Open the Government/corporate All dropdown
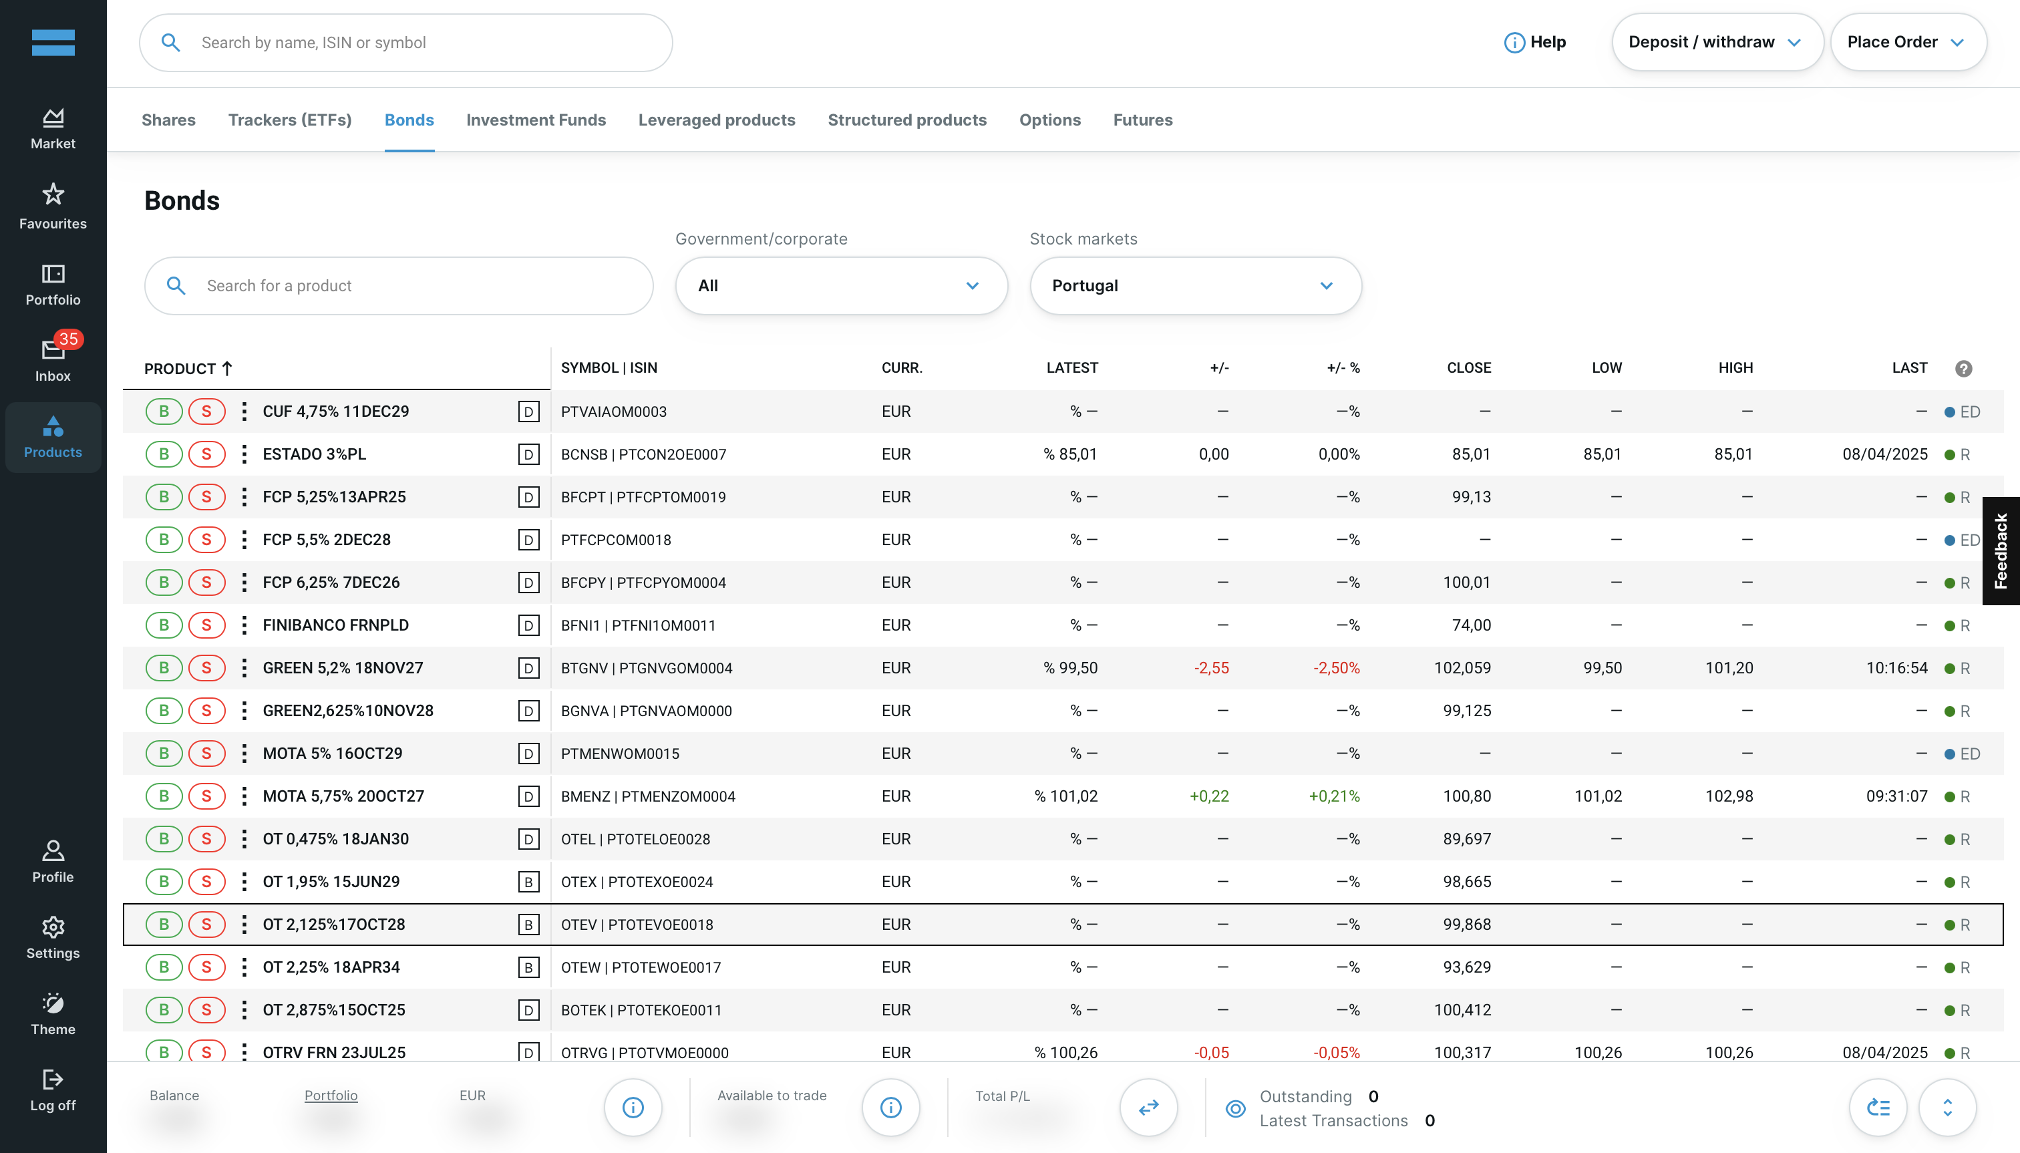 pyautogui.click(x=841, y=286)
